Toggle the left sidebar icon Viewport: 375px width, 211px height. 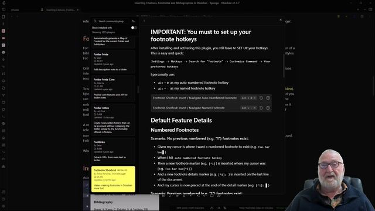click(4, 9)
